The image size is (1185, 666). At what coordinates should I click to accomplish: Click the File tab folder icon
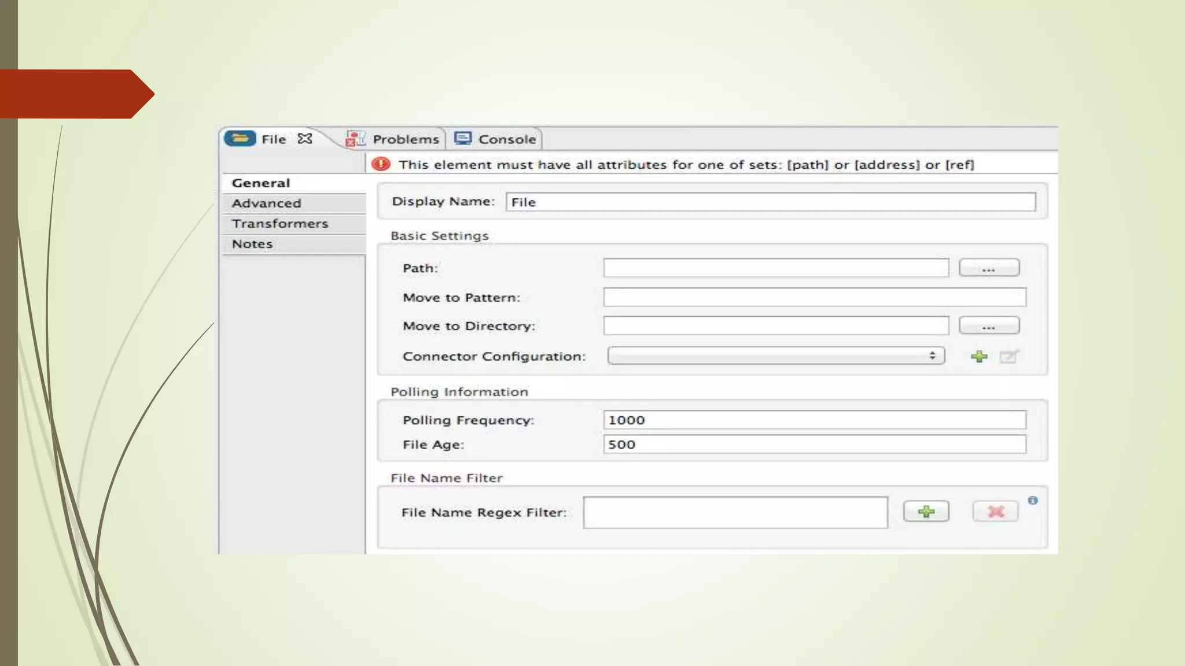coord(240,139)
